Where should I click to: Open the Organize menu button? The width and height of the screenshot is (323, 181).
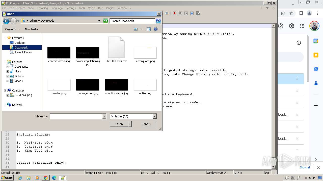click(x=12, y=29)
